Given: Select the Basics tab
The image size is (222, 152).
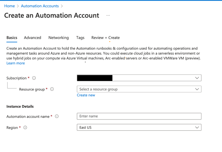Looking at the screenshot, I should 12,38.
